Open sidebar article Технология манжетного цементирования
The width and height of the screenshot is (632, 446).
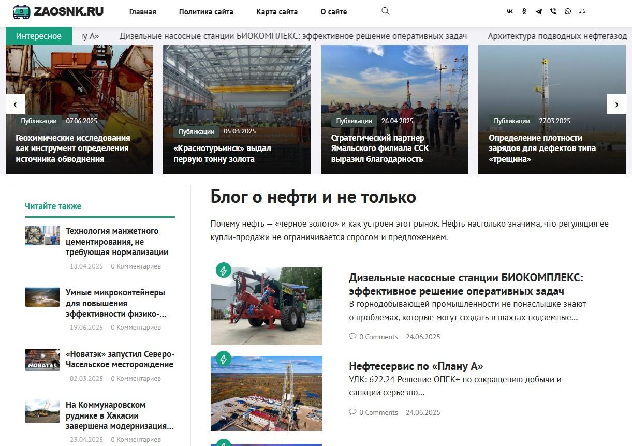[117, 242]
